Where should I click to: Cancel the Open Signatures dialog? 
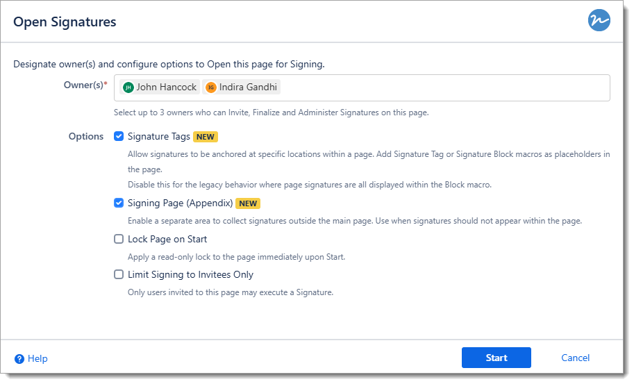click(x=575, y=358)
